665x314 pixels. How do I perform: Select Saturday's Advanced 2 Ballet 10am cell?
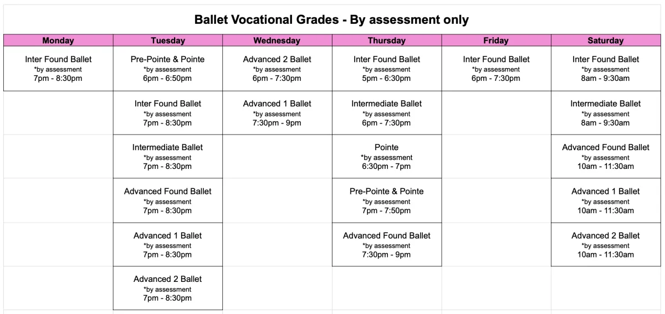[x=606, y=245]
